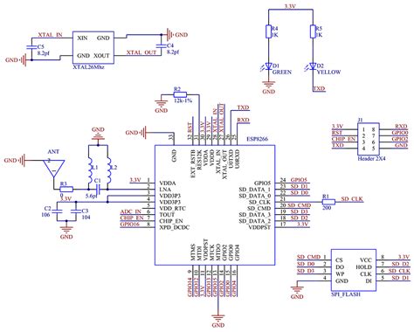Click the XPD_DCDC pin name
Image resolution: width=414 pixels, height=332 pixels.
pos(175,227)
